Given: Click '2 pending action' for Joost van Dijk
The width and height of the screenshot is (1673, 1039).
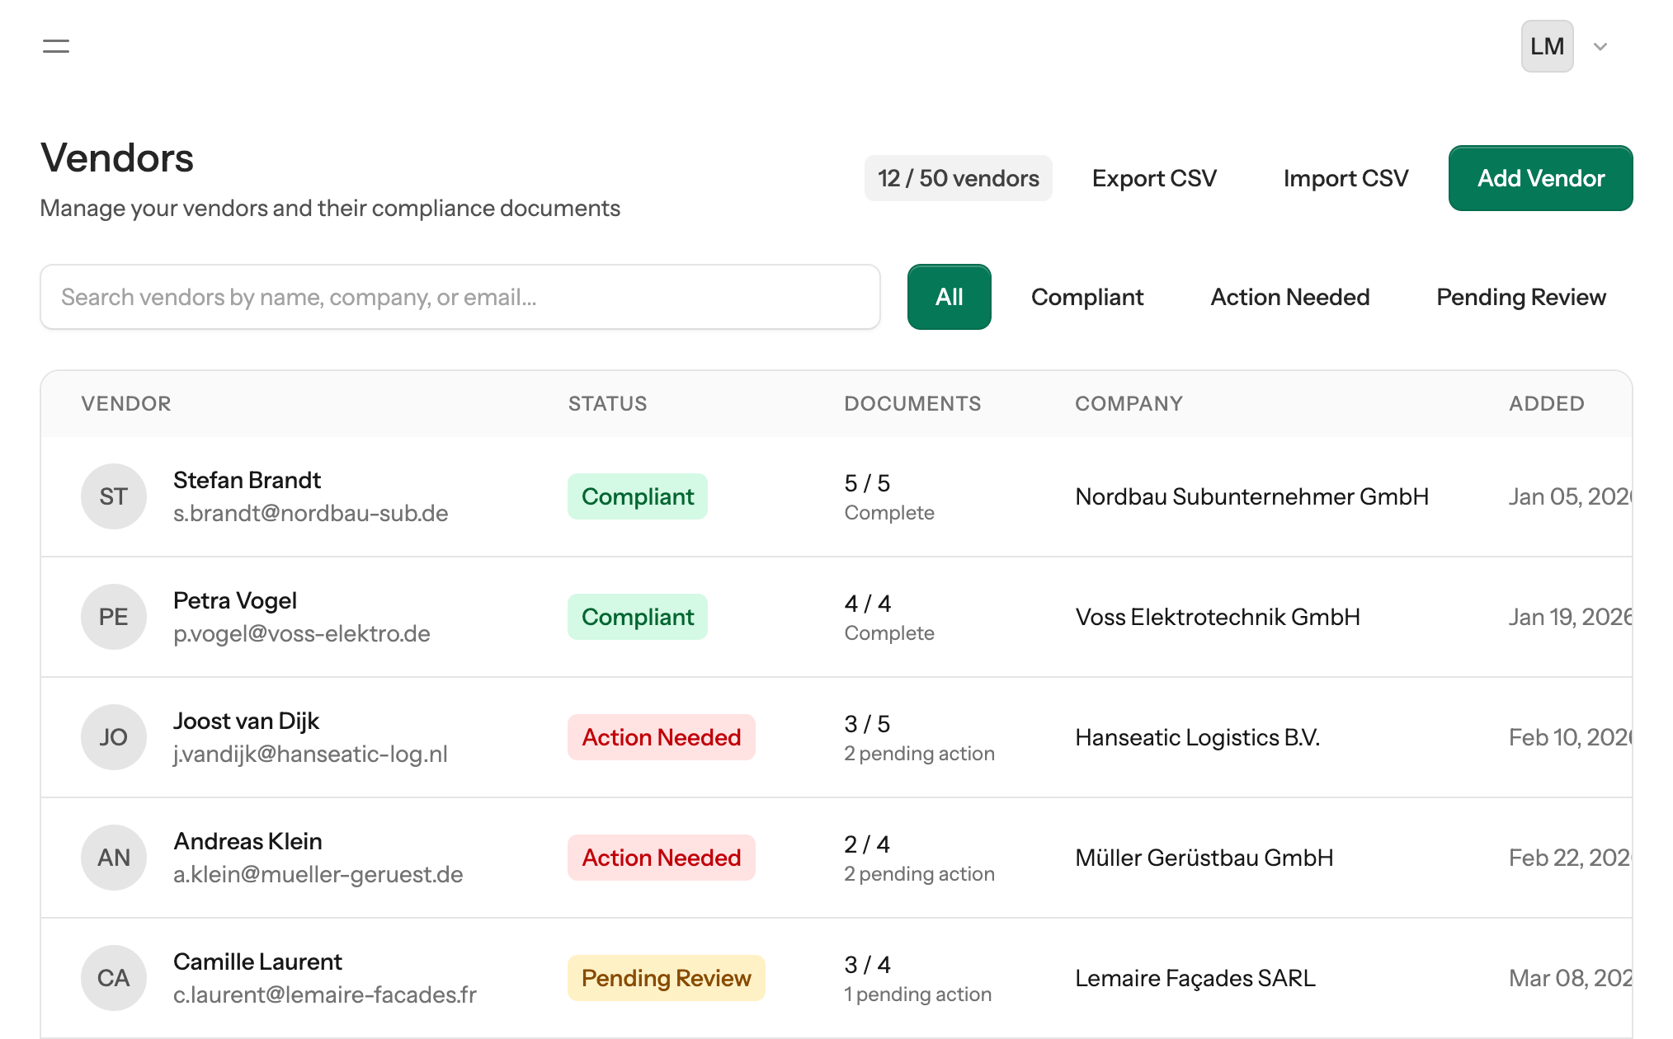Looking at the screenshot, I should tap(919, 754).
